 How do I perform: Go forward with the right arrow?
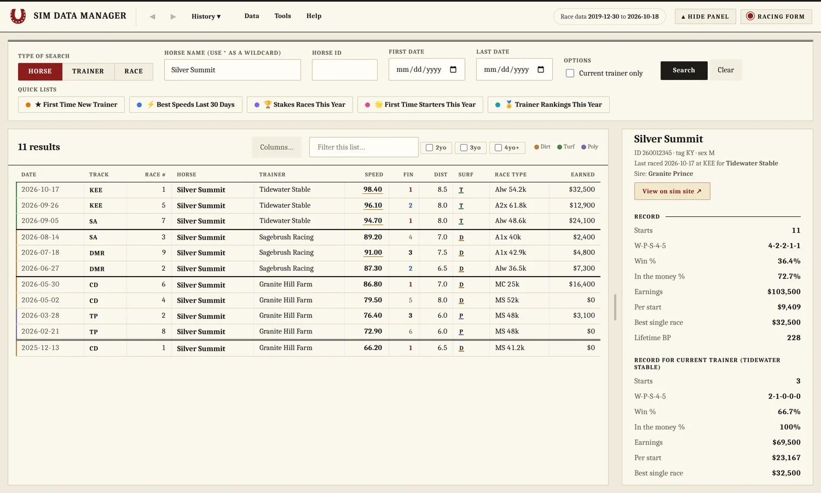[x=173, y=16]
